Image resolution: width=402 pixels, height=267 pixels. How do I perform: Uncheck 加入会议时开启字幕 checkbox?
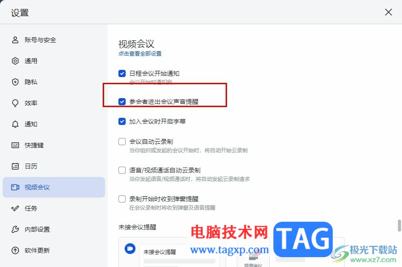pos(122,121)
